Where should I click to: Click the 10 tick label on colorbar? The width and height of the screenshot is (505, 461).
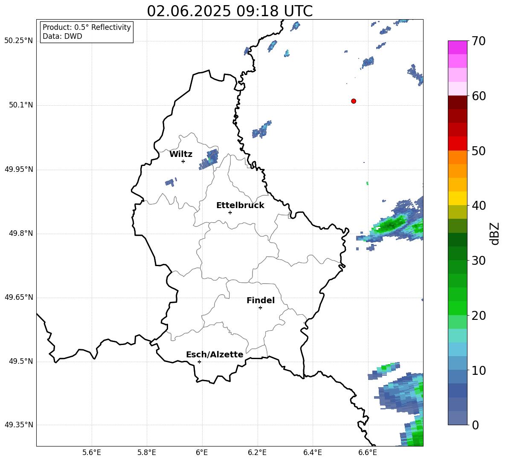479,371
